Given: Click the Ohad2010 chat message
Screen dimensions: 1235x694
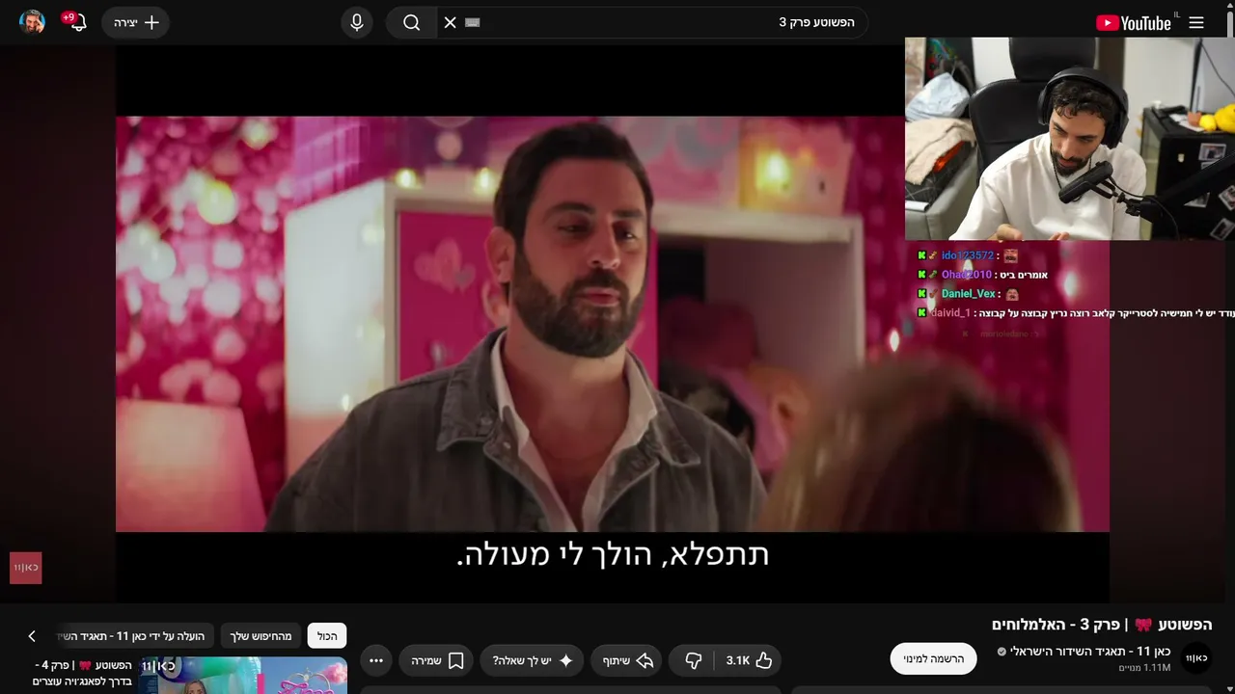Looking at the screenshot, I should (982, 275).
